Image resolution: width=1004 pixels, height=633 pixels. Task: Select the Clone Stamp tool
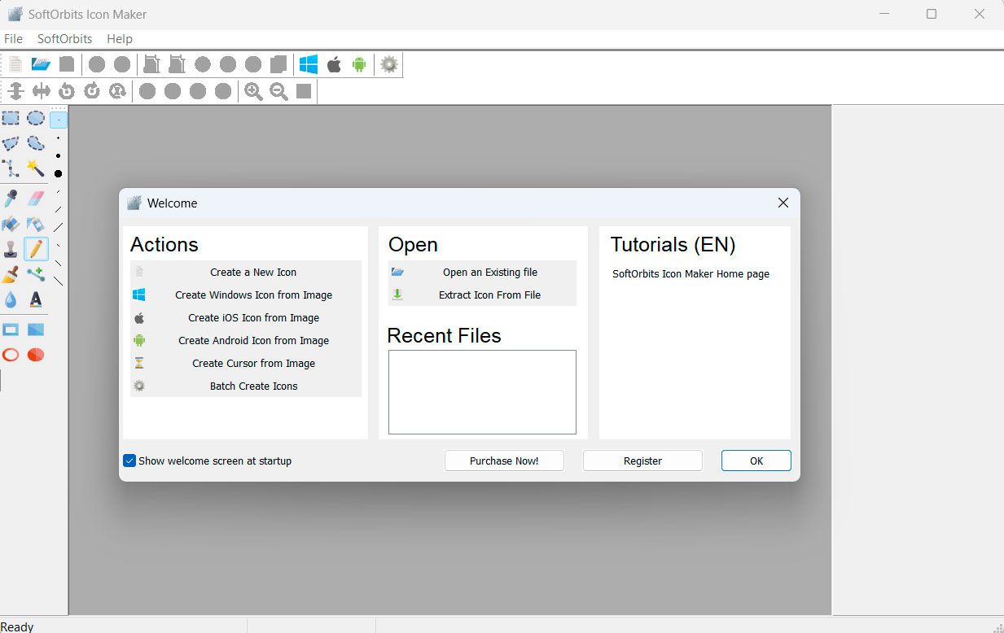11,248
